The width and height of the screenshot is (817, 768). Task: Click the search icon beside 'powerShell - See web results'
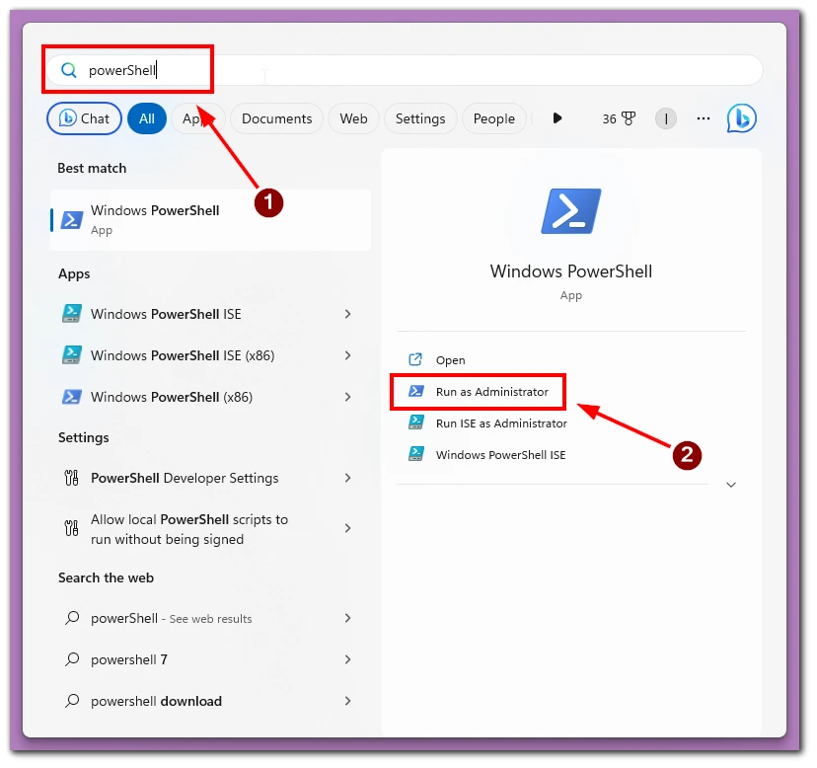72,618
